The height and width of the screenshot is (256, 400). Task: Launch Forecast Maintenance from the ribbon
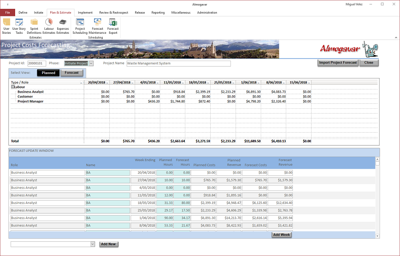(97, 26)
